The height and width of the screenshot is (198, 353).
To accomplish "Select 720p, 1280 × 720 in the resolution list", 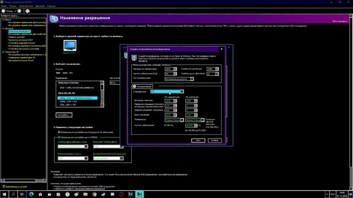I will pyautogui.click(x=67, y=105).
